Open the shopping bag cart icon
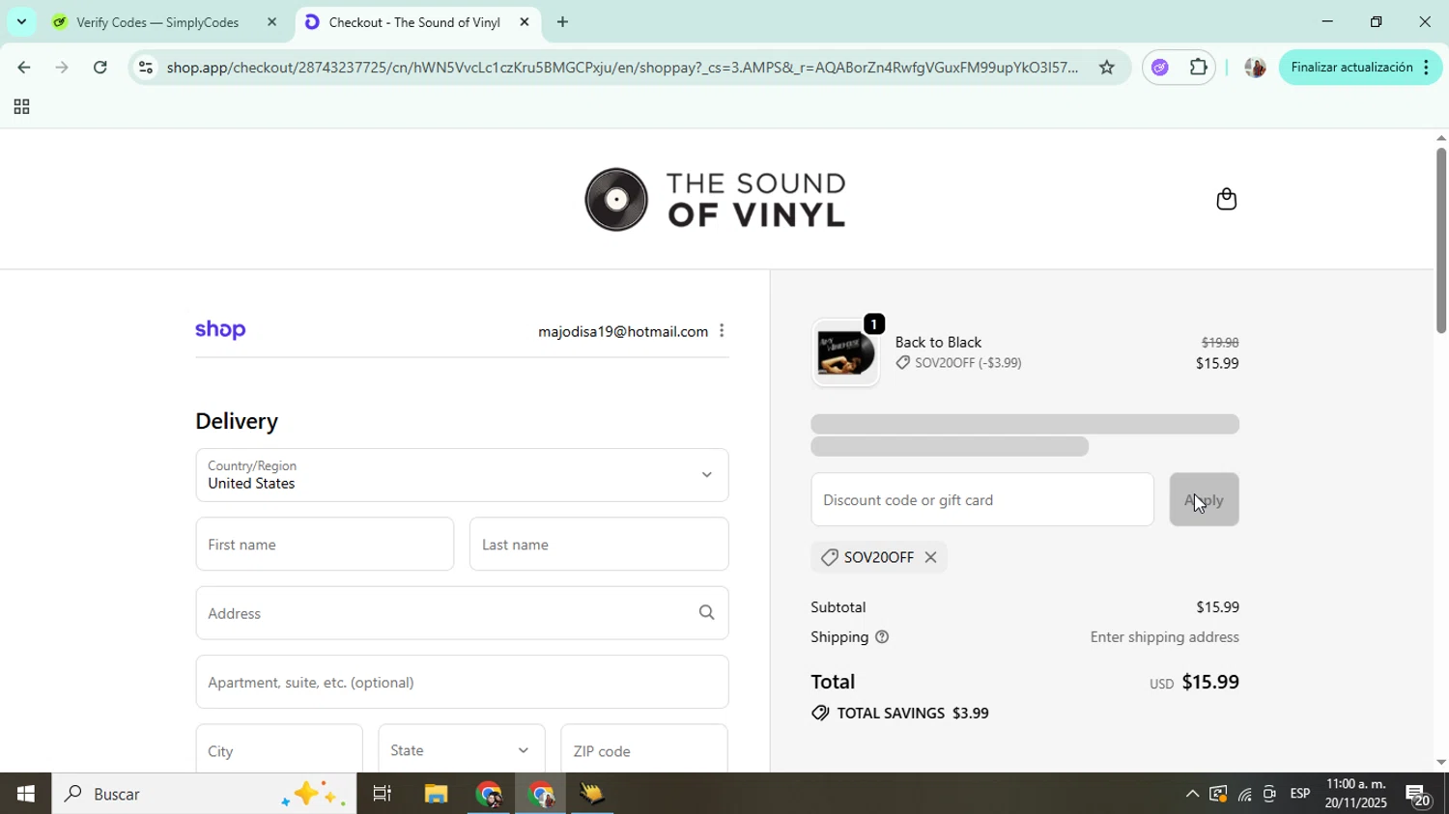 point(1226,199)
